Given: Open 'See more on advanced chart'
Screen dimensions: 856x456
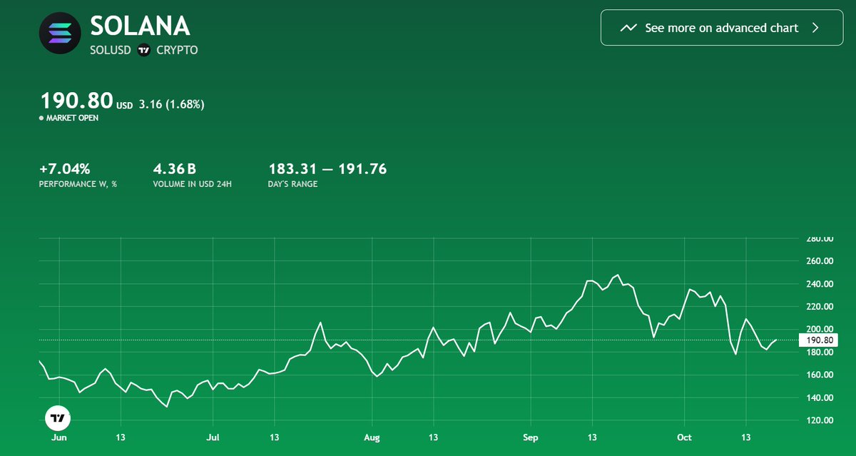Looking at the screenshot, I should 722,28.
